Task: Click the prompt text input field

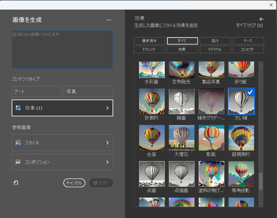Action: click(62, 49)
